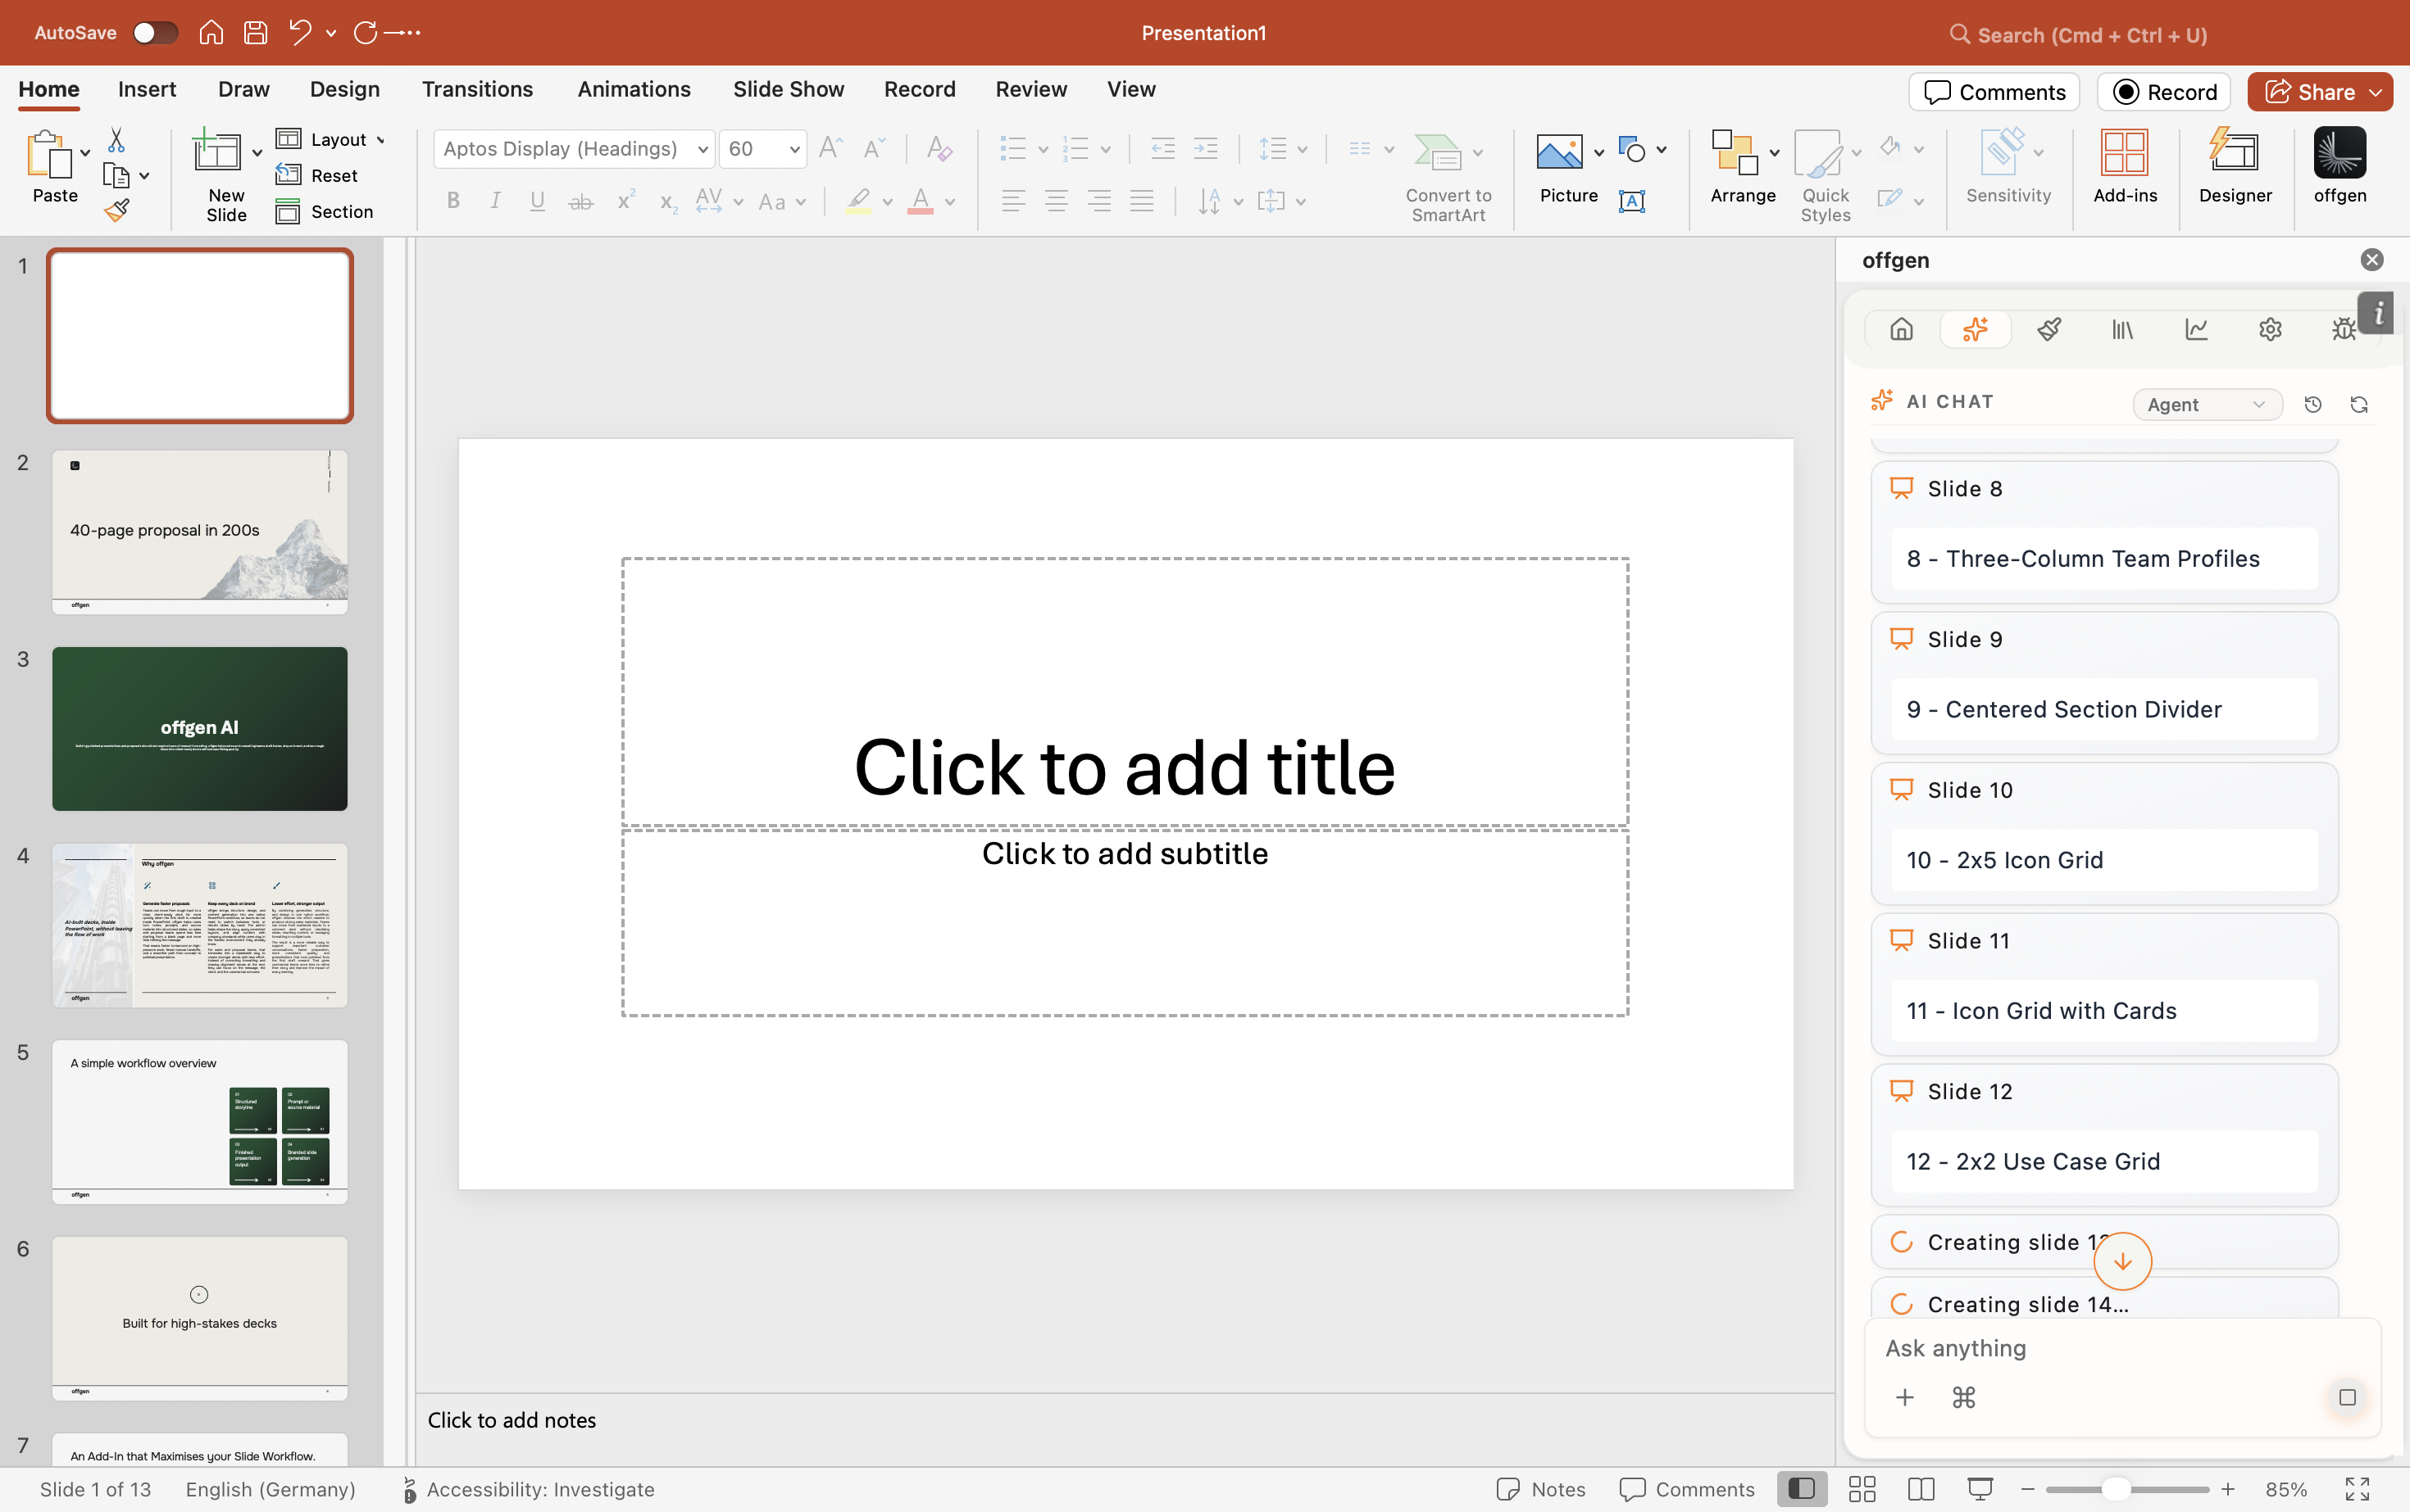
Task: Click the Home icon in title bar
Action: tap(210, 33)
